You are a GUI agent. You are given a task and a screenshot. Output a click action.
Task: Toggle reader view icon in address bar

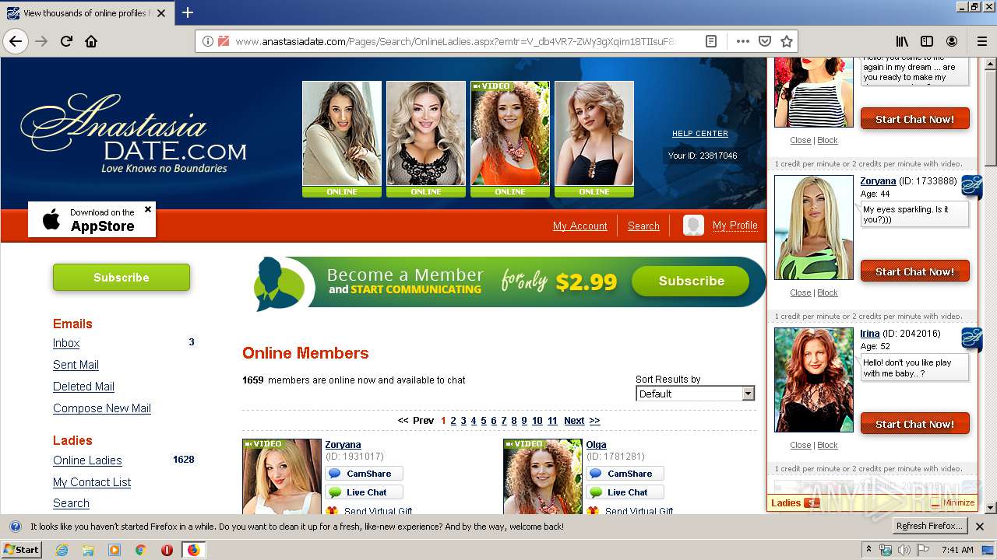(711, 41)
